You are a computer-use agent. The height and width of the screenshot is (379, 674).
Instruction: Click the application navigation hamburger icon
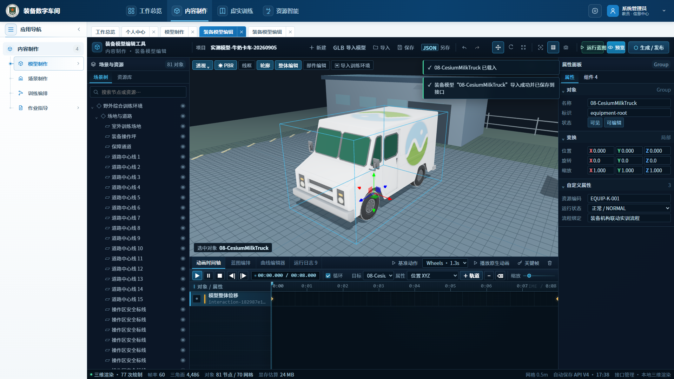tap(11, 29)
